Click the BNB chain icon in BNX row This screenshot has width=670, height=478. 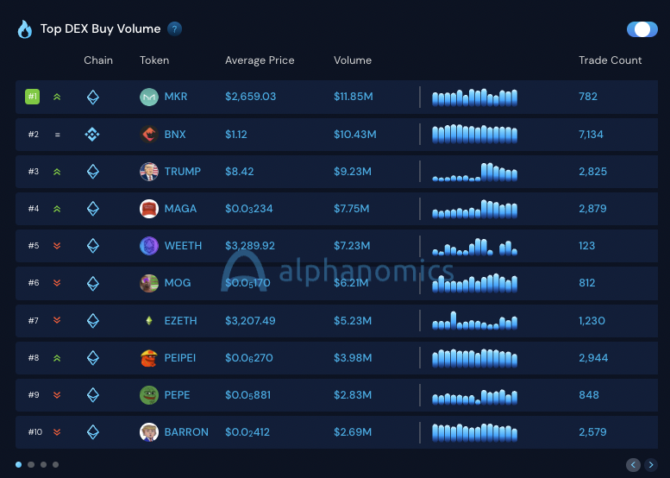click(x=92, y=135)
